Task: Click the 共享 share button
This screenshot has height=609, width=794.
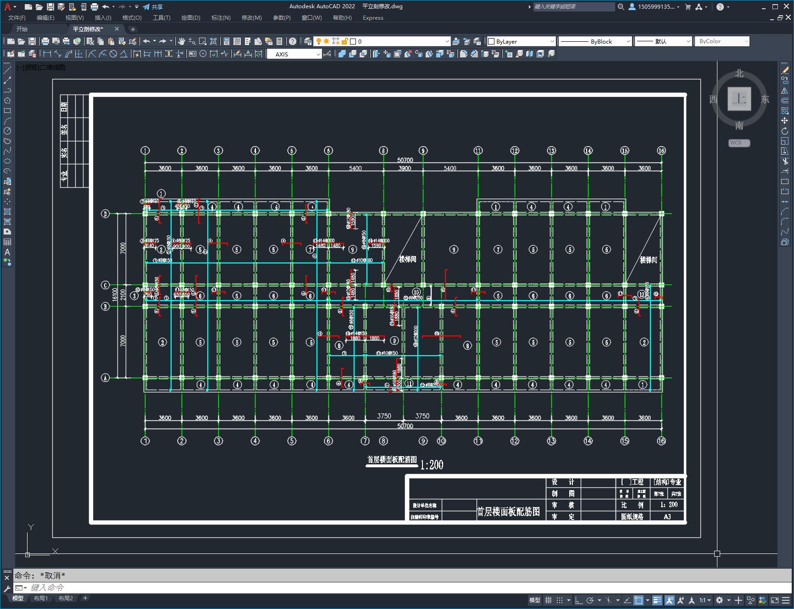Action: [153, 7]
